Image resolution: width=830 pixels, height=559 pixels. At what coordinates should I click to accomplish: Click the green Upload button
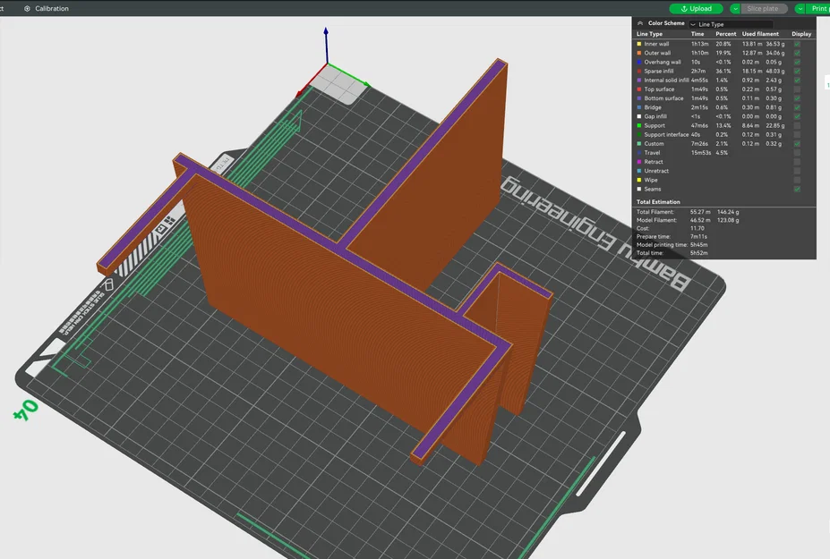[696, 9]
